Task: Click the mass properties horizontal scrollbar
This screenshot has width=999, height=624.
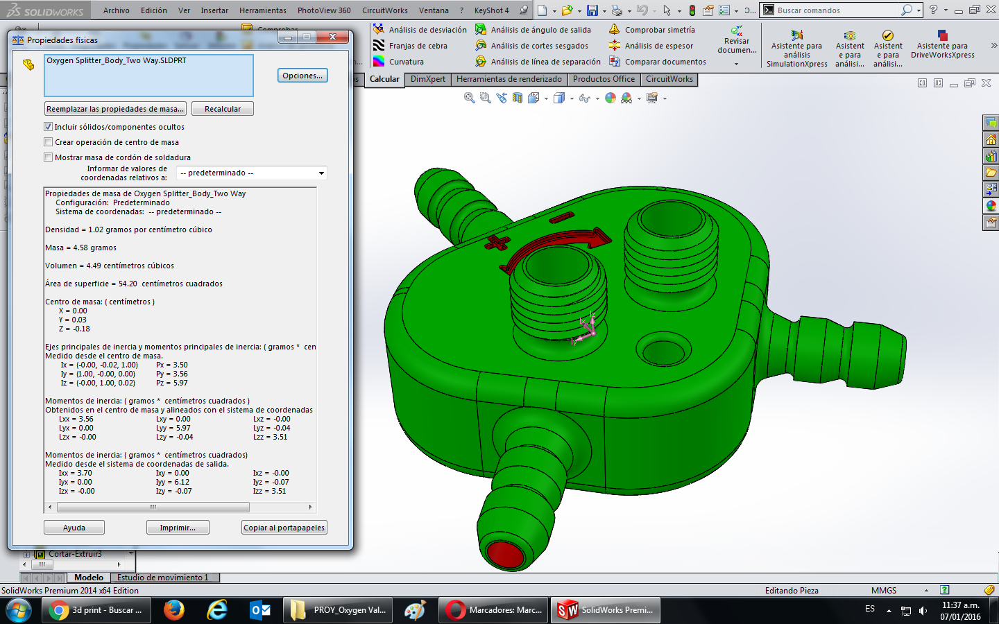Action: [x=153, y=507]
